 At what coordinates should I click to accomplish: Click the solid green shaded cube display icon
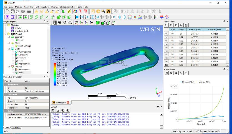[98, 23]
